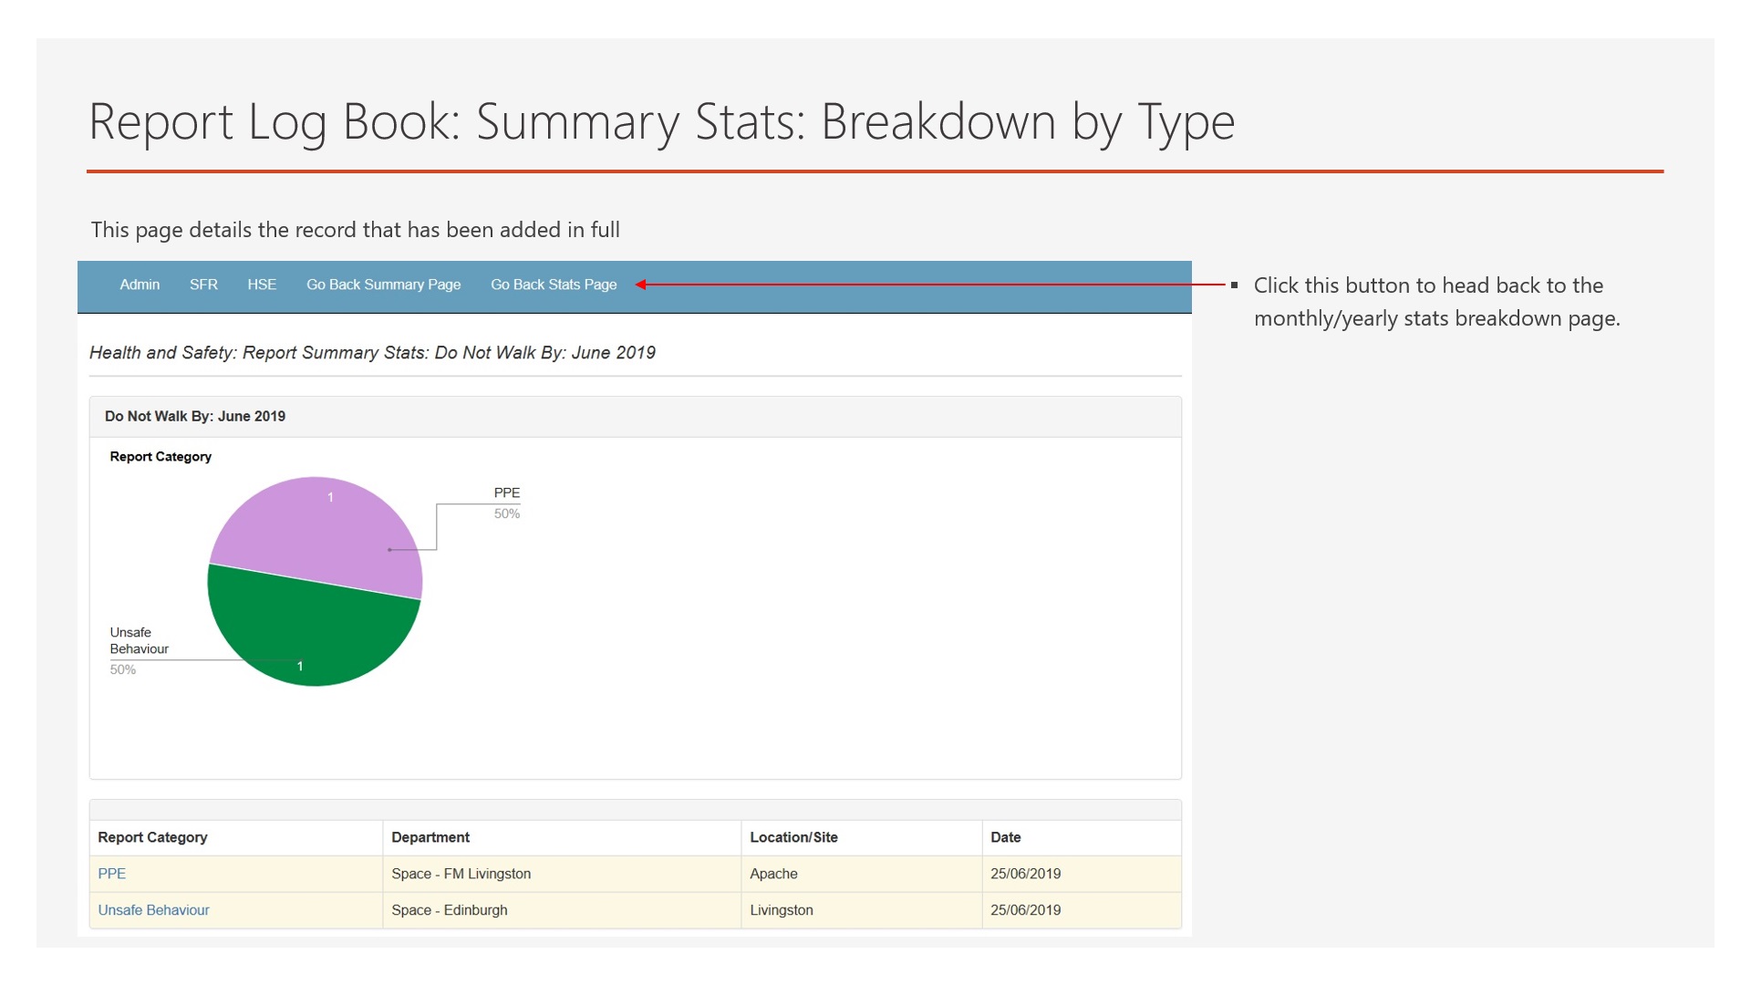Click the Health and Safety summary heading
This screenshot has width=1751, height=985.
[372, 352]
